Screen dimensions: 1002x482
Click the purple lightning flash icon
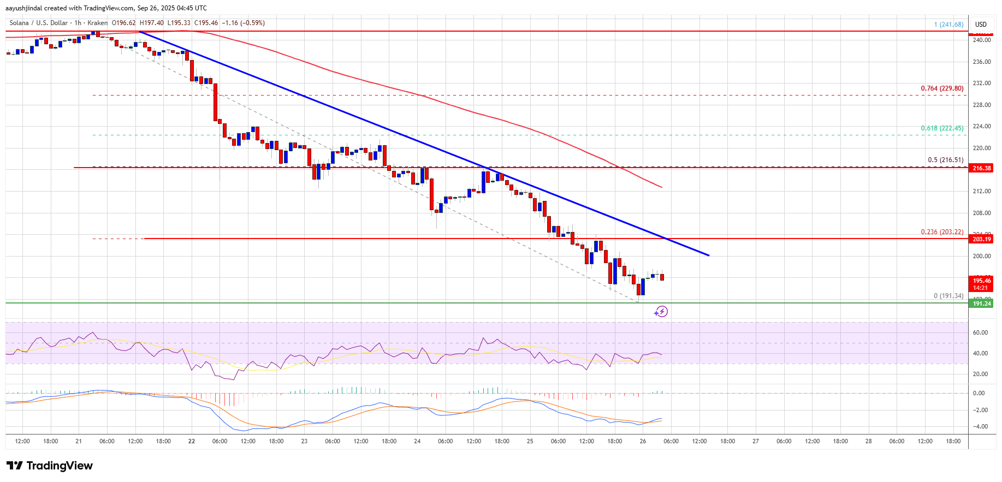[x=661, y=312]
